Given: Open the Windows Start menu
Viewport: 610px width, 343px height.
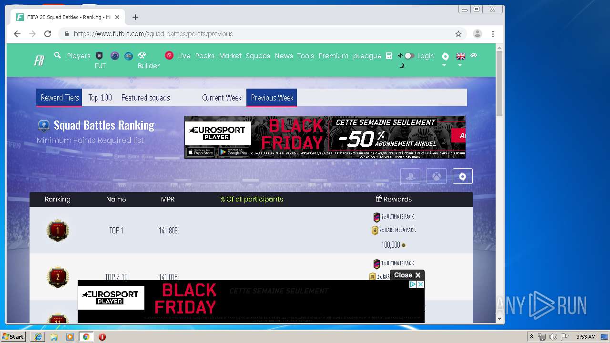Looking at the screenshot, I should [x=13, y=337].
